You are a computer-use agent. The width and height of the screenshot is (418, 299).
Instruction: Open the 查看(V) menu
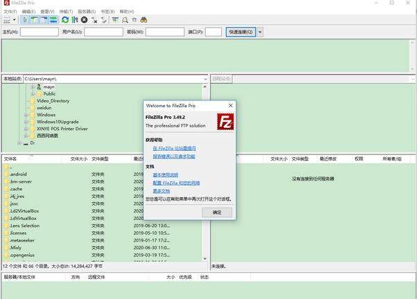coord(47,12)
